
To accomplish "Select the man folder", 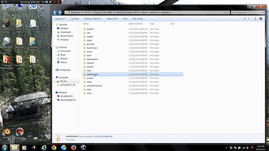I will click(89, 70).
